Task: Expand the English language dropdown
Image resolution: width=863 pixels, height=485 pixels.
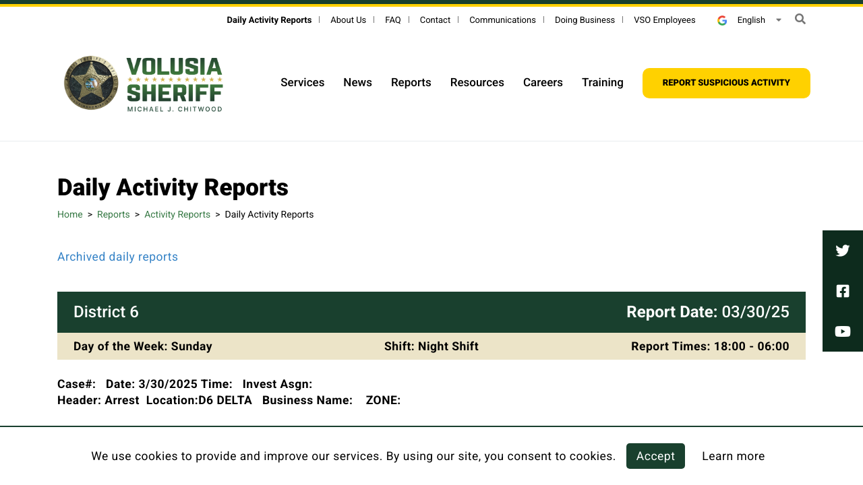Action: pyautogui.click(x=779, y=20)
